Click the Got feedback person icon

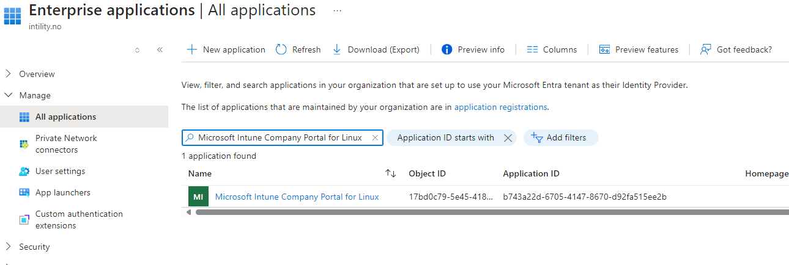tap(706, 49)
